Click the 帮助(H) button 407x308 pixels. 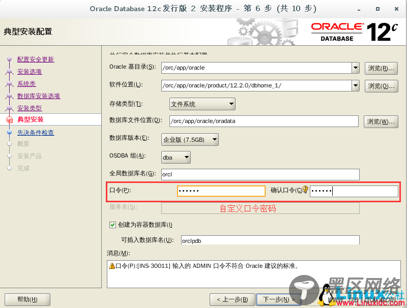[27, 300]
